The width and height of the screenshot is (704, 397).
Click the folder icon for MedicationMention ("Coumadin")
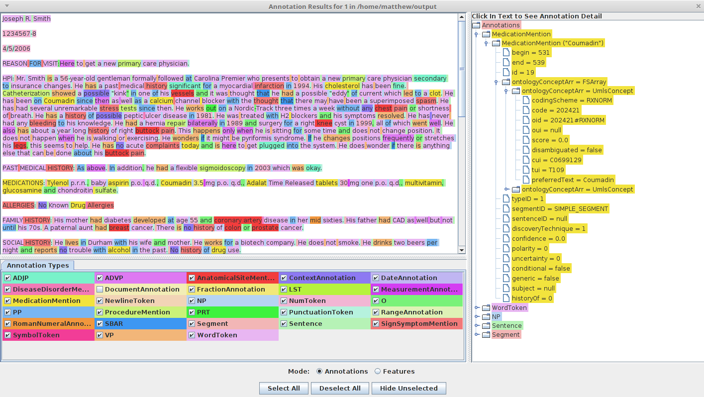point(496,43)
